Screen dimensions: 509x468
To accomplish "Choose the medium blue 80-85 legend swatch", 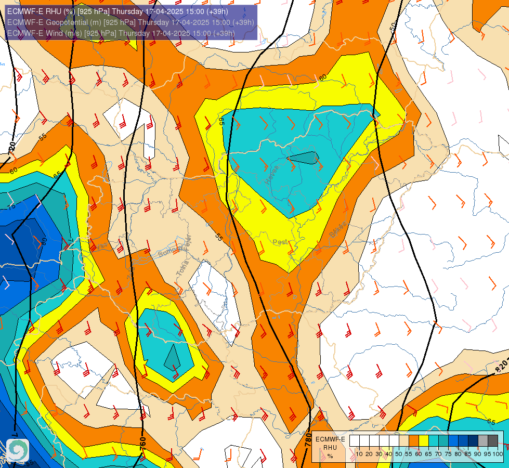I will [463, 440].
